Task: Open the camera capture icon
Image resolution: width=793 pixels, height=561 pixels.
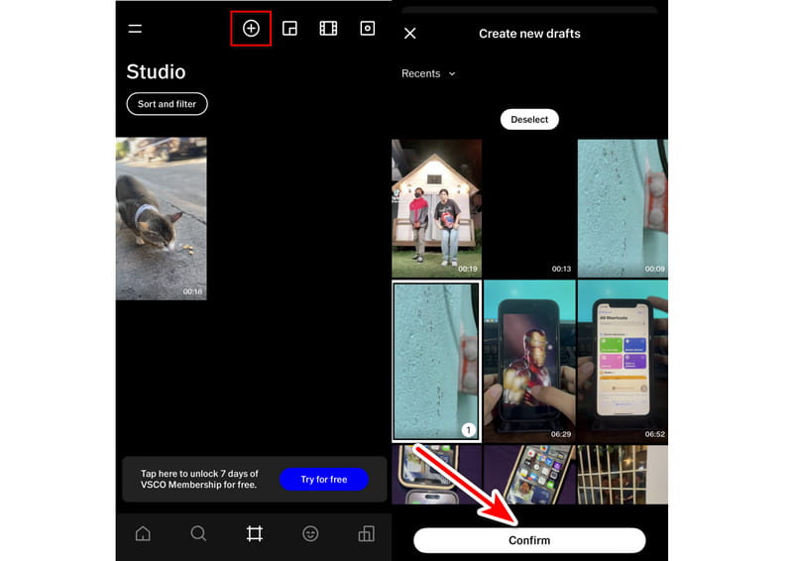Action: point(368,29)
